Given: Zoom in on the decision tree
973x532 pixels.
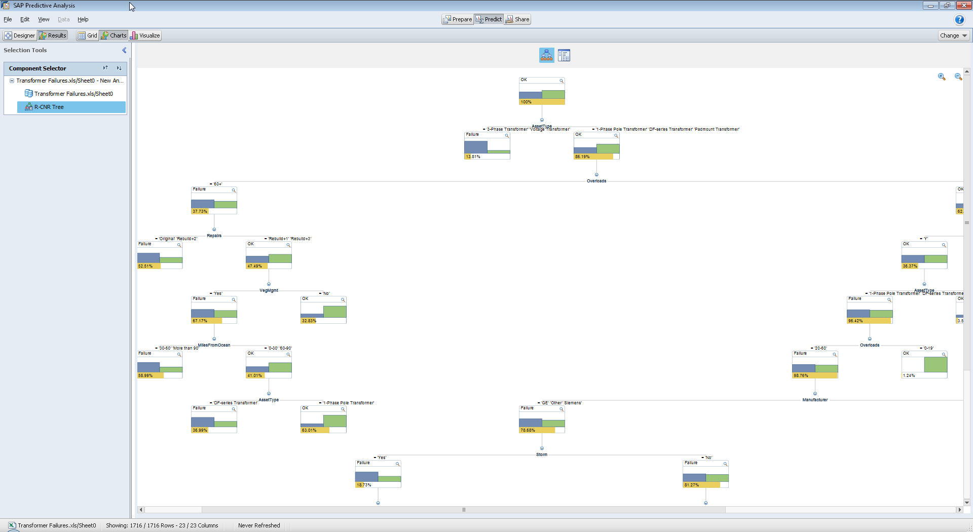Looking at the screenshot, I should 942,77.
